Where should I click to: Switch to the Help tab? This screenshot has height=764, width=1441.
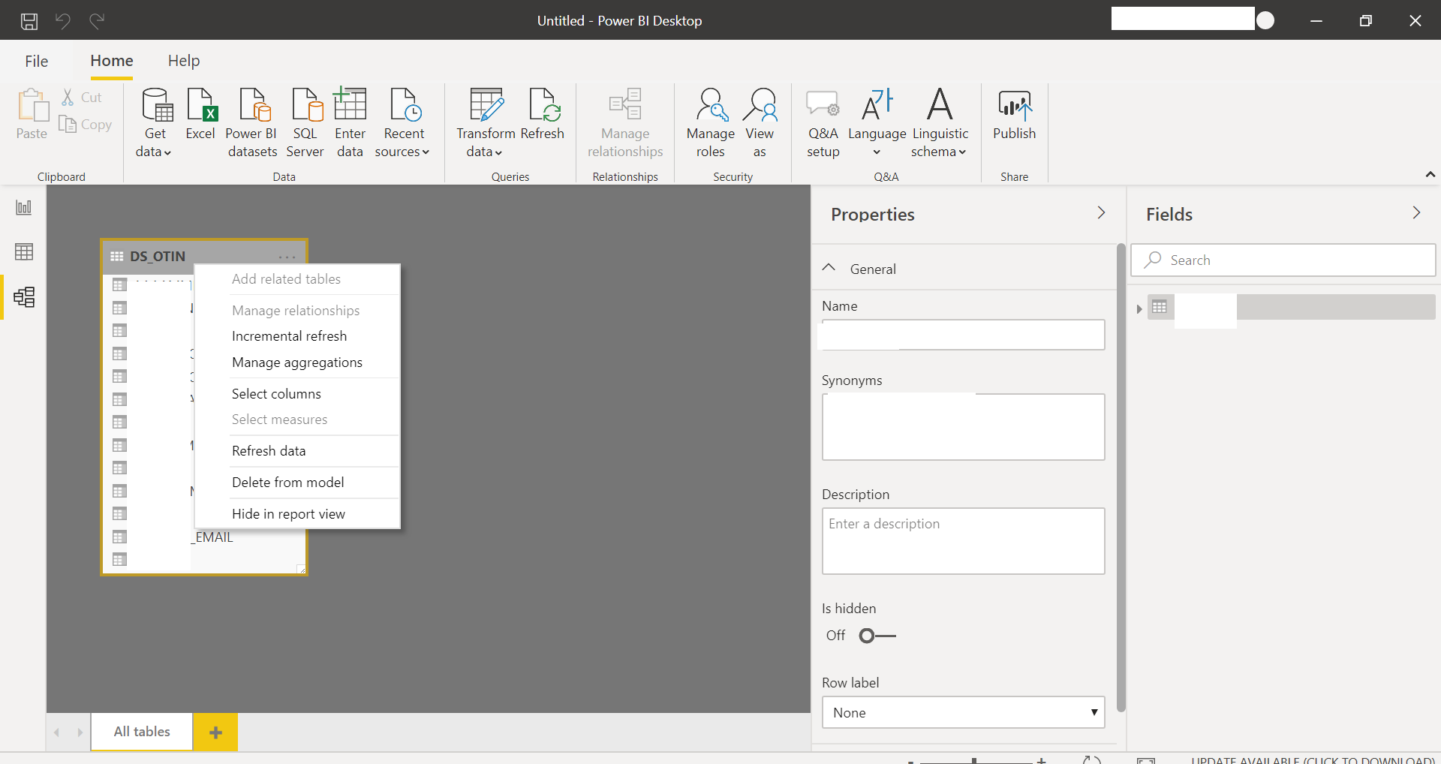point(184,61)
